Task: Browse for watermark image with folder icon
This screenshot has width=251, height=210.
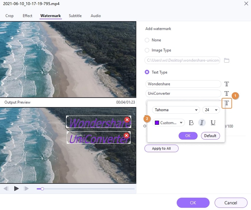Action: pos(226,60)
